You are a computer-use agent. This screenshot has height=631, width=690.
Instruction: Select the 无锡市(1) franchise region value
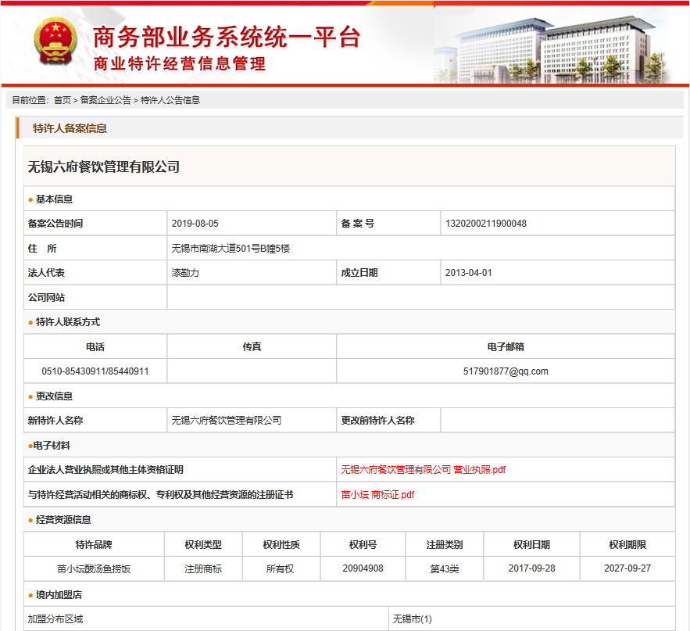(x=413, y=619)
